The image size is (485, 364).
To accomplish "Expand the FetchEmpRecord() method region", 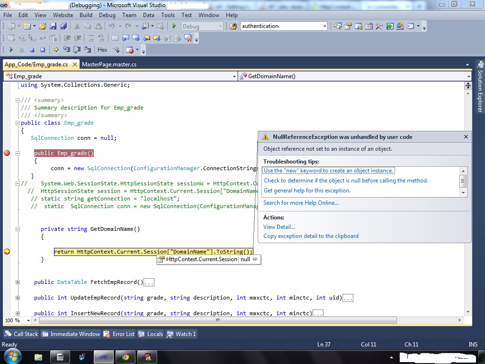I will click(x=18, y=282).
